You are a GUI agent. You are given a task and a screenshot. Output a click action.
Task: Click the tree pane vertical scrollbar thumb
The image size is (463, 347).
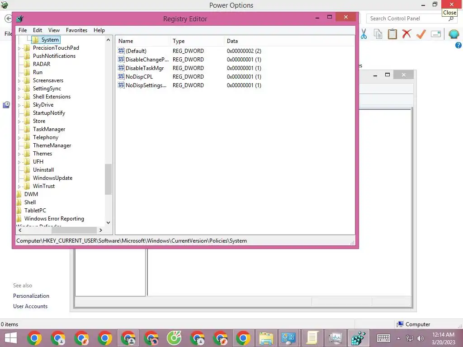(108, 179)
